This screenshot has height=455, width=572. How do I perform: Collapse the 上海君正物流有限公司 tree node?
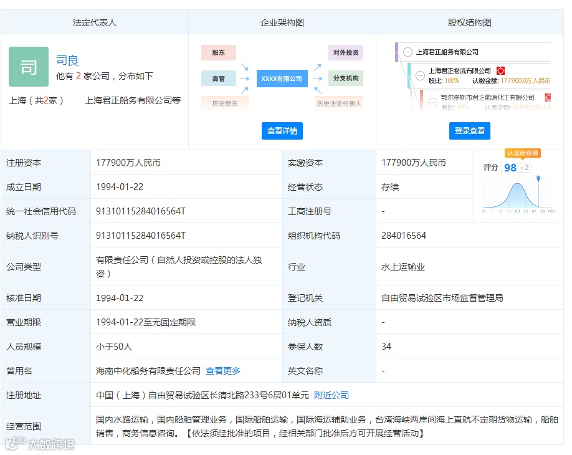pyautogui.click(x=420, y=75)
